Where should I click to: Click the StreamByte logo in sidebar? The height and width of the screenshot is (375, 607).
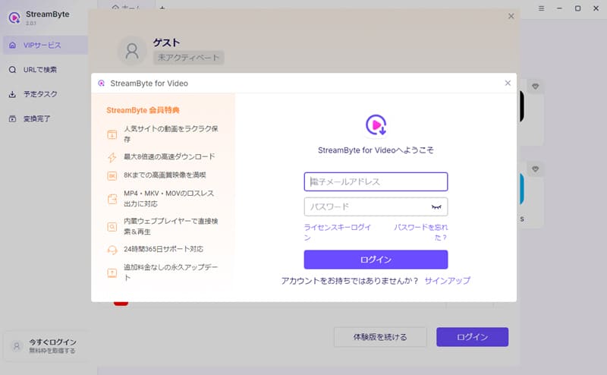click(14, 17)
